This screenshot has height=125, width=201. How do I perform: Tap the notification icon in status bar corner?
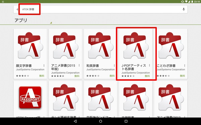3,2
